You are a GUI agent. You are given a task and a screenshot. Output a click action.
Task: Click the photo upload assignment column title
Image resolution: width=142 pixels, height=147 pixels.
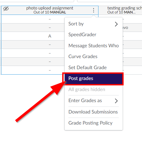click(x=50, y=8)
